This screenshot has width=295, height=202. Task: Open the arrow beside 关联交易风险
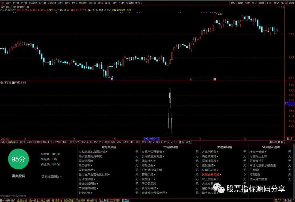(245, 174)
